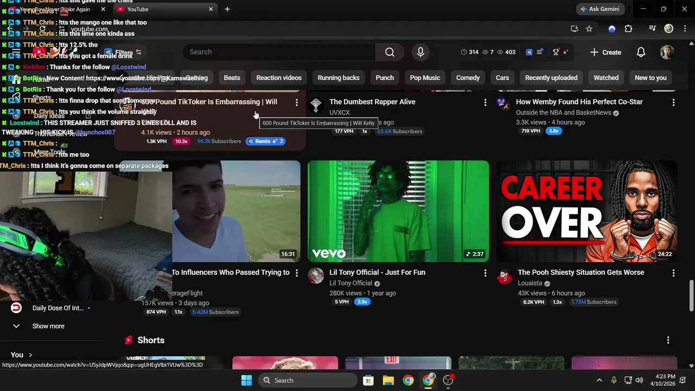Reload the page
695x391 pixels.
point(42,29)
